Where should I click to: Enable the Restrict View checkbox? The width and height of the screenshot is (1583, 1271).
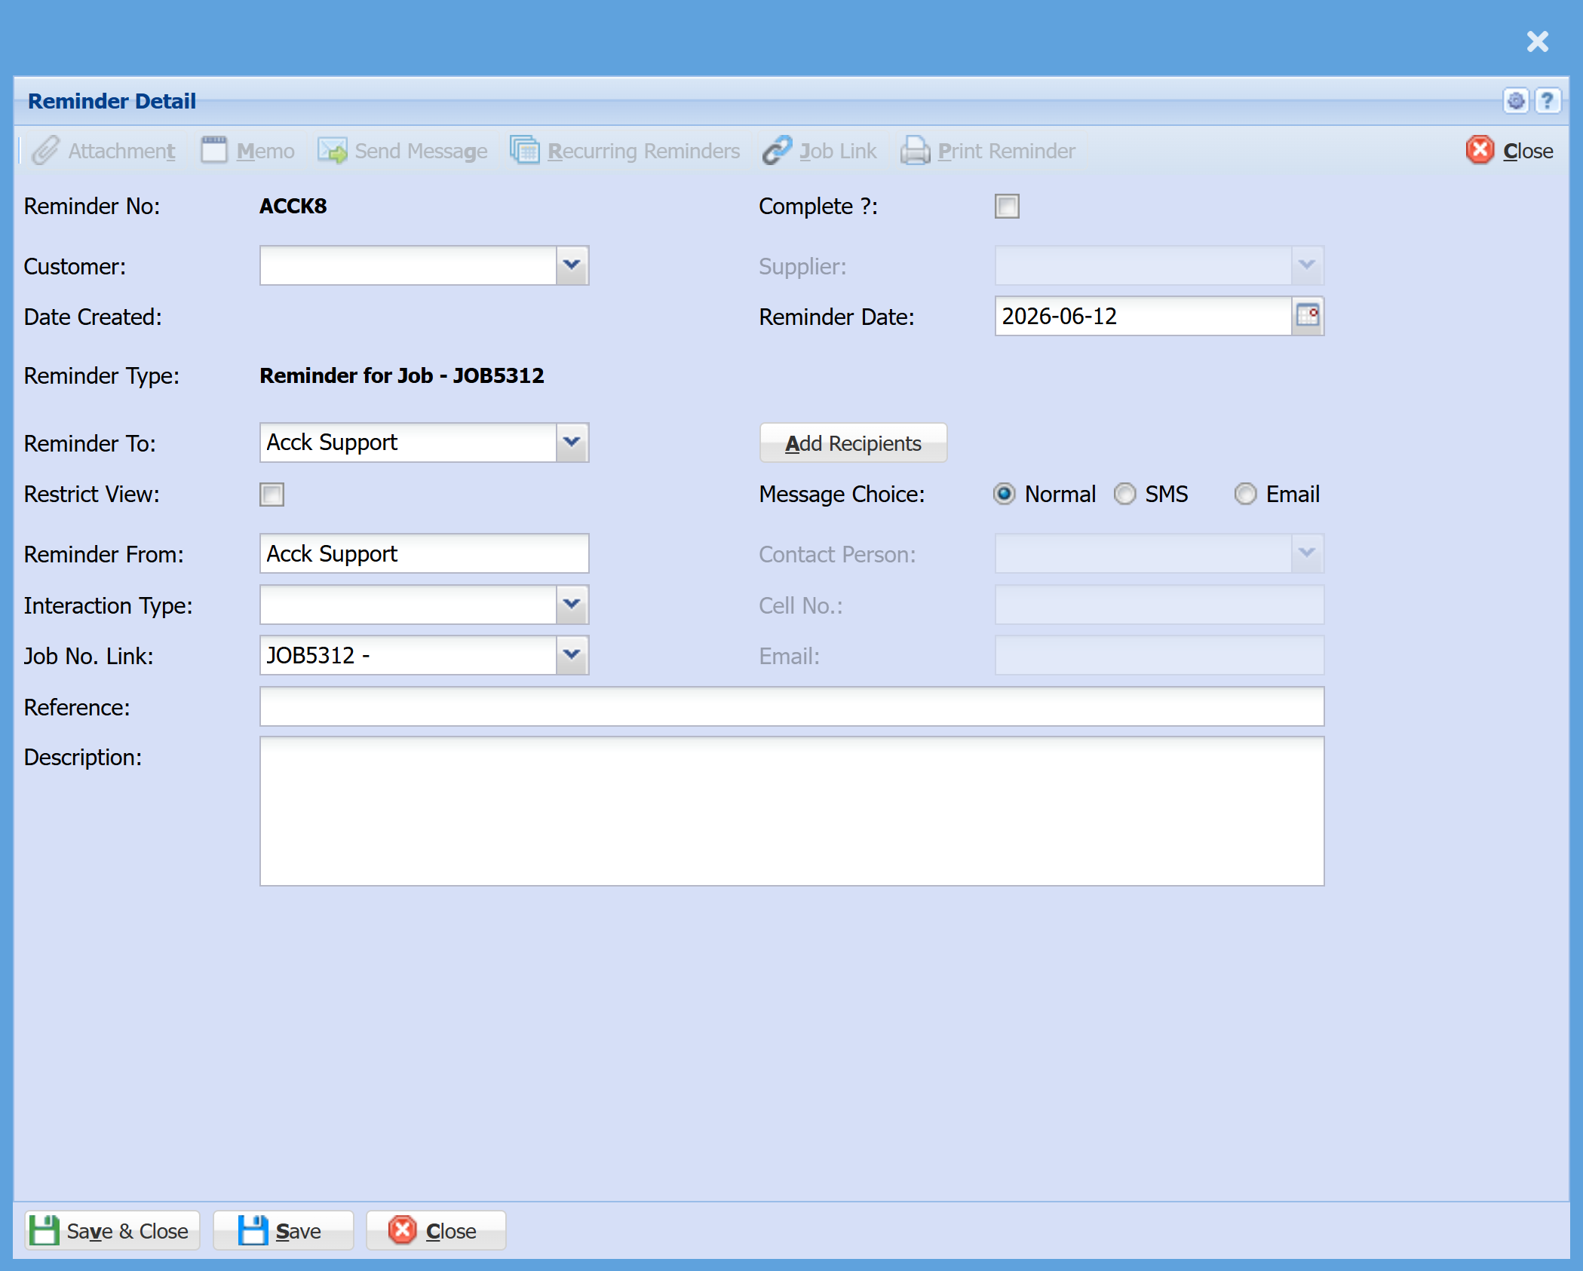click(x=272, y=495)
